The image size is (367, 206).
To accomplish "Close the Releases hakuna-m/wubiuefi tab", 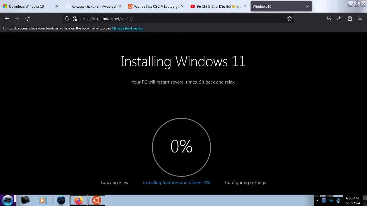I will click(x=120, y=6).
